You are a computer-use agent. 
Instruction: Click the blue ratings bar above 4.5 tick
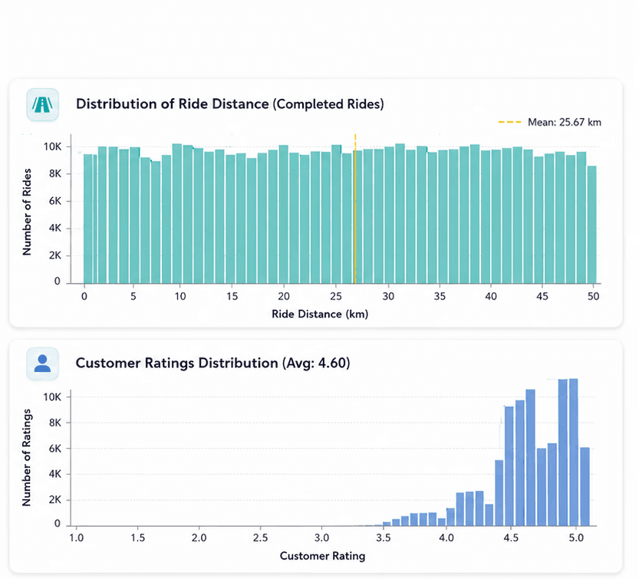point(509,466)
